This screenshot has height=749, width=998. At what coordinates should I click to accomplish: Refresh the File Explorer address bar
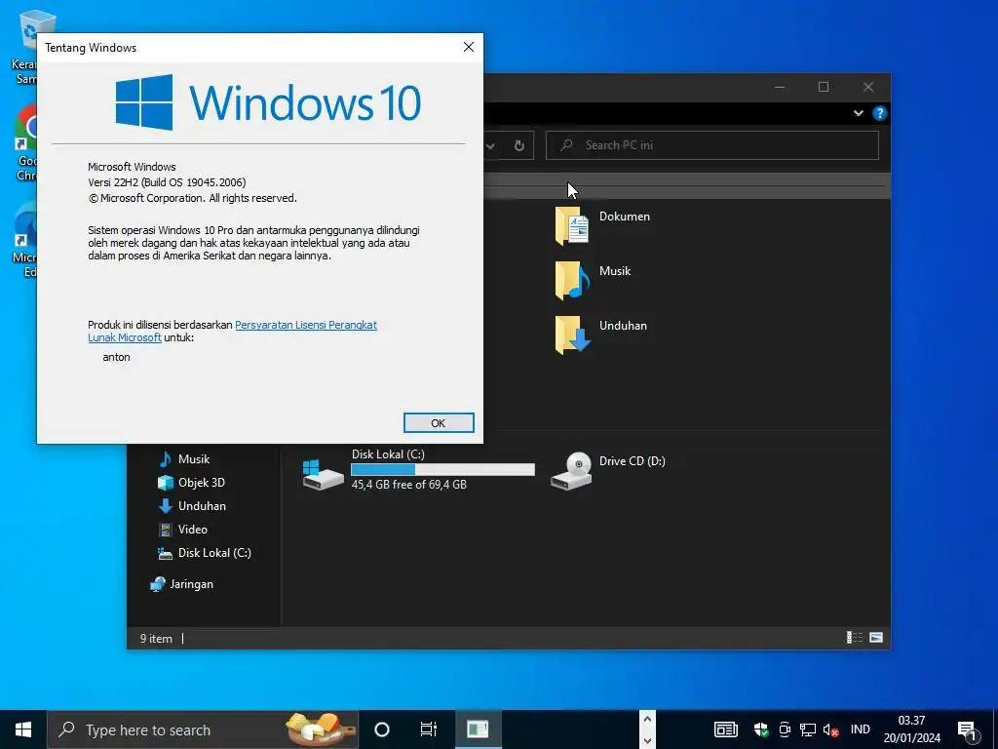pos(519,146)
